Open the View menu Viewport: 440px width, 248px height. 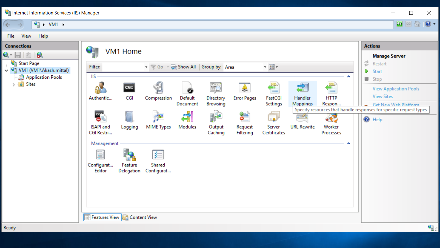(26, 36)
